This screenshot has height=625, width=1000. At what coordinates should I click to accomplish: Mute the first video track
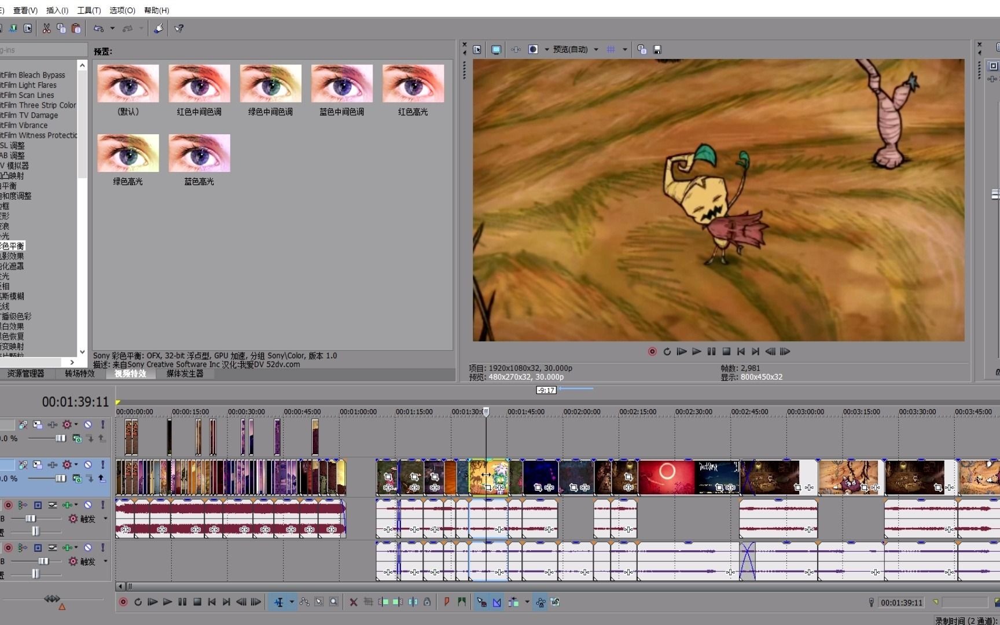[88, 424]
